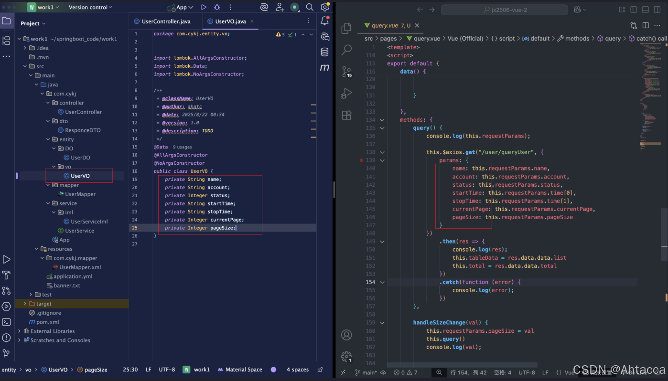Screen dimensions: 668x381
Task: Expand the .idea folder
Action: point(25,48)
